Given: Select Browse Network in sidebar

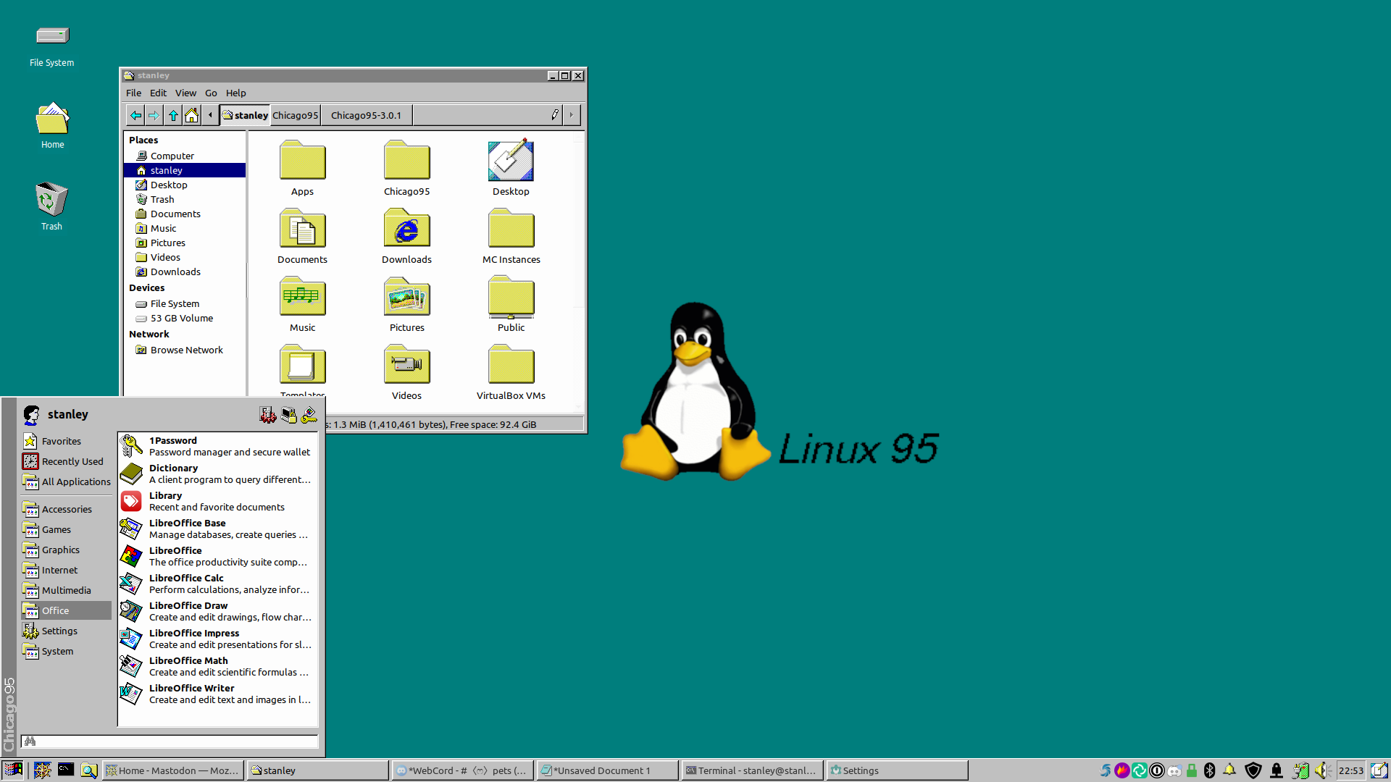Looking at the screenshot, I should tap(185, 350).
